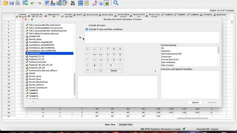Click the parentheses keypad button
This screenshot has height=133, width=237.
pos(101,71)
